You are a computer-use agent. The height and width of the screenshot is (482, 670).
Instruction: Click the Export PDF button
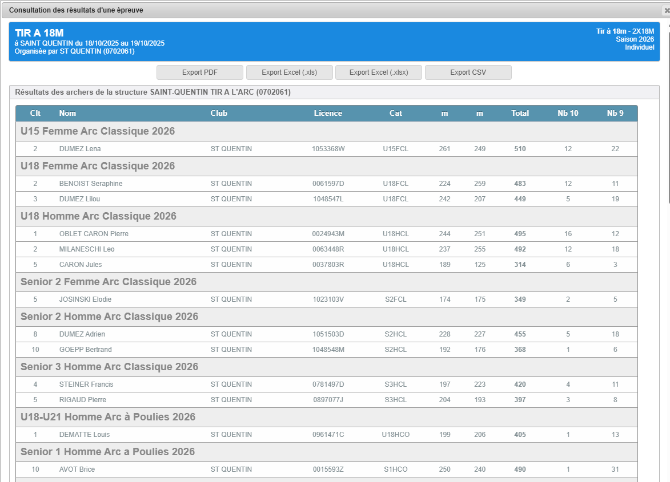click(199, 72)
